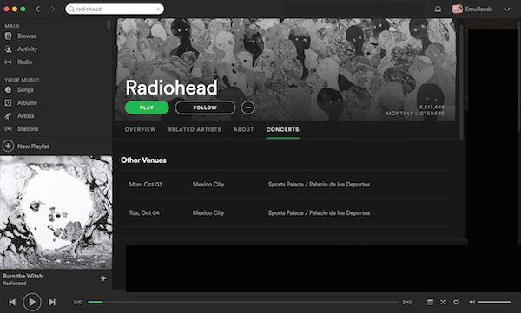Click the sidebar scrollbar
Viewport: 521px width, 313px height.
[109, 25]
